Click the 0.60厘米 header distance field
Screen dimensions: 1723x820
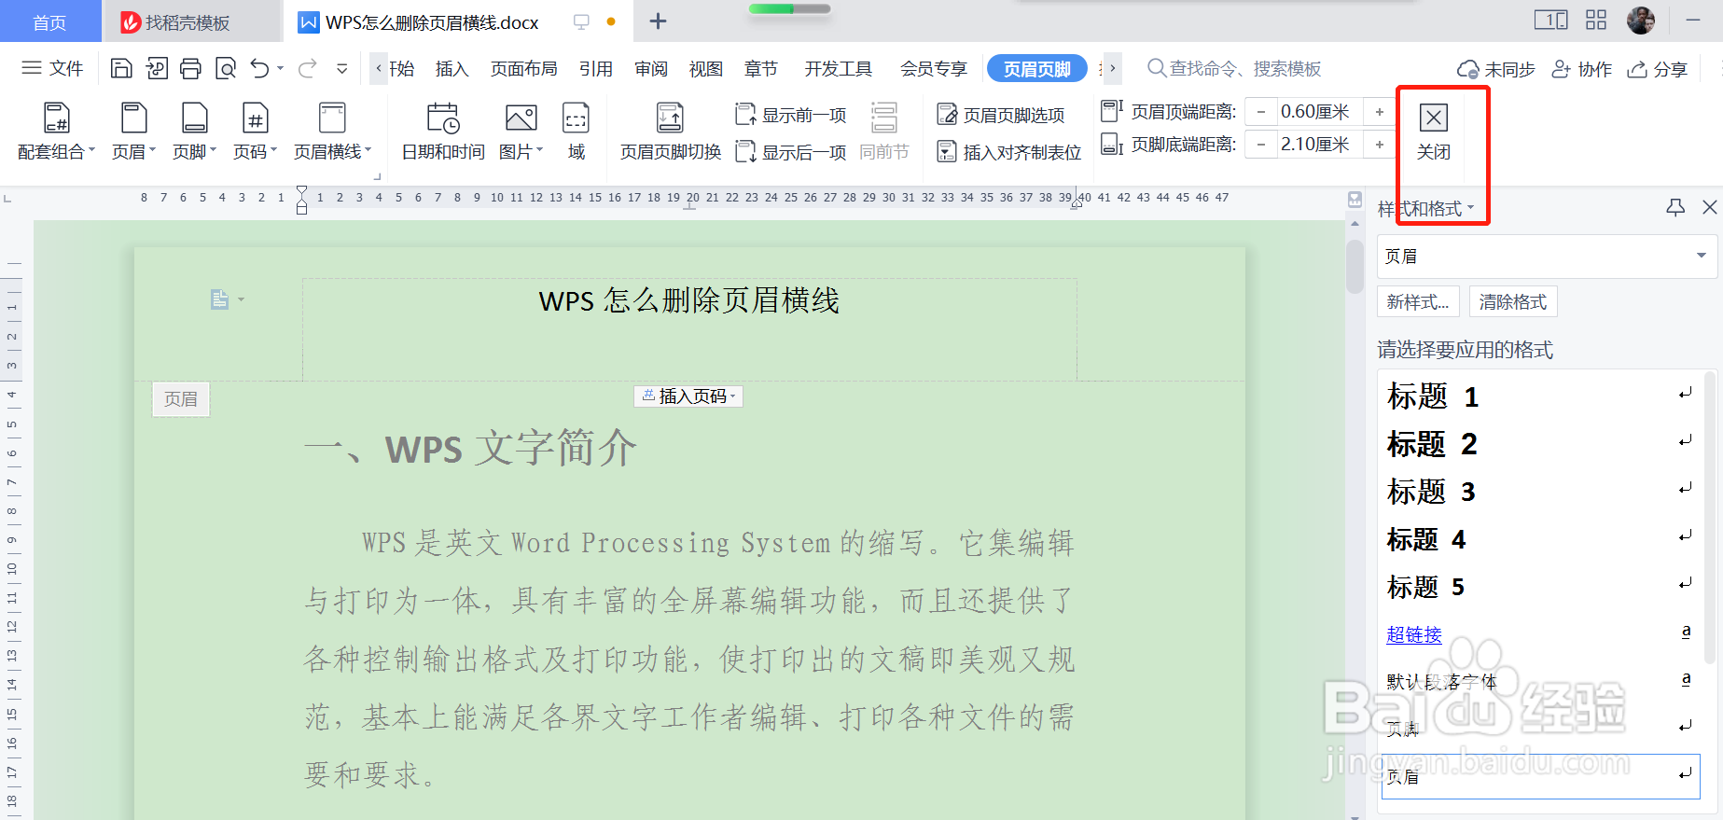[1319, 112]
